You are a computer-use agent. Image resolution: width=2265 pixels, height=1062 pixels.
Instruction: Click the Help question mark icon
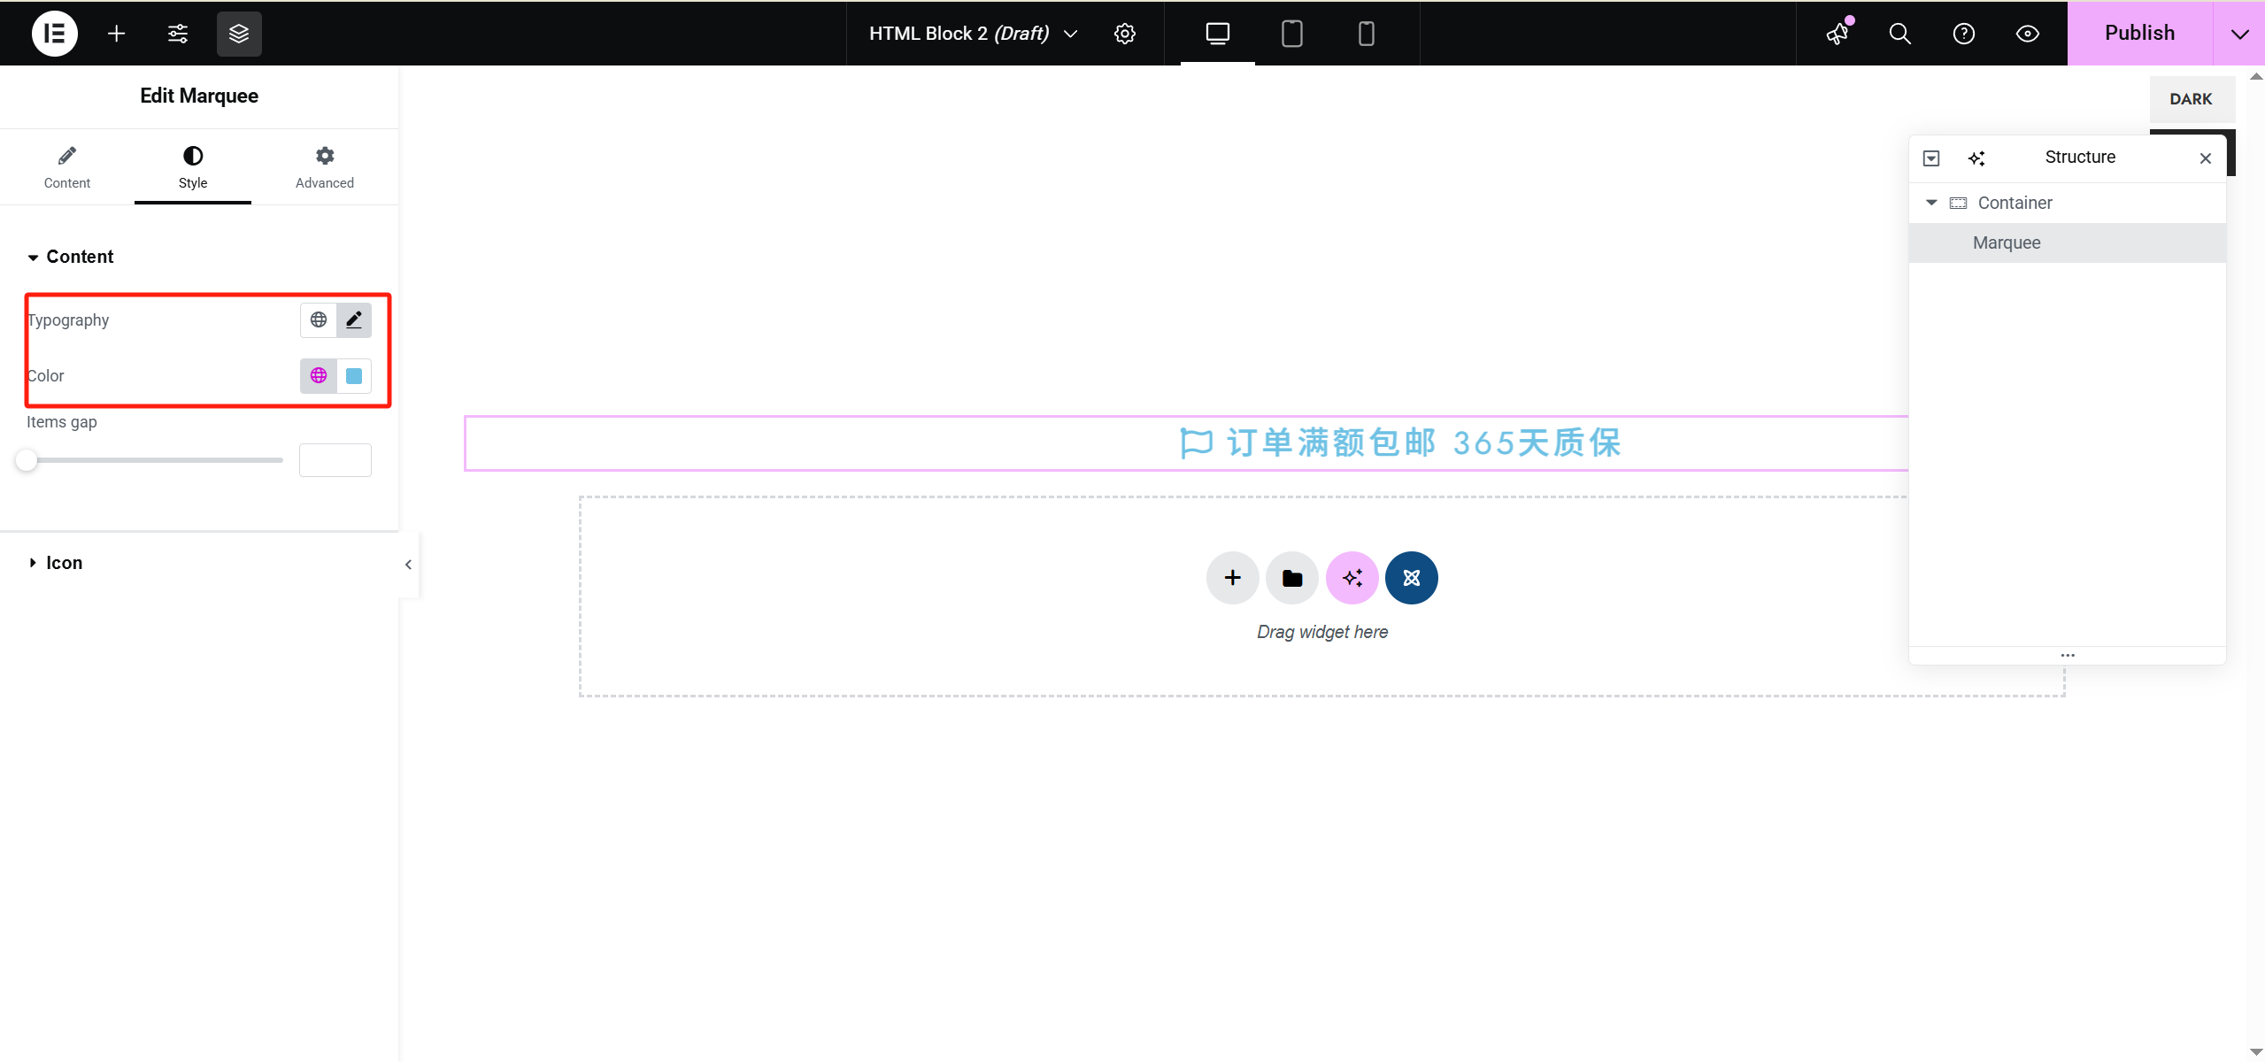[1962, 34]
